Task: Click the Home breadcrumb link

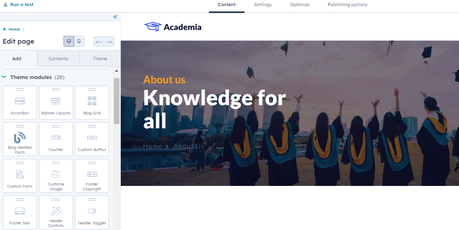Action: (14, 29)
